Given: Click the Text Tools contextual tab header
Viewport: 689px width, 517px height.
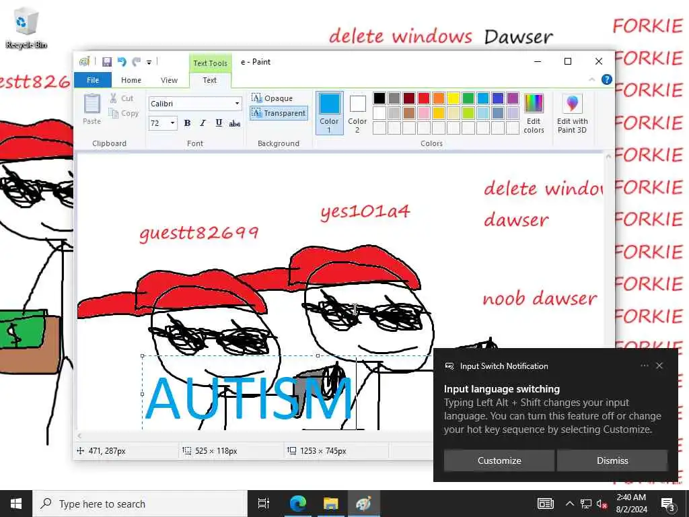Looking at the screenshot, I should pos(210,63).
